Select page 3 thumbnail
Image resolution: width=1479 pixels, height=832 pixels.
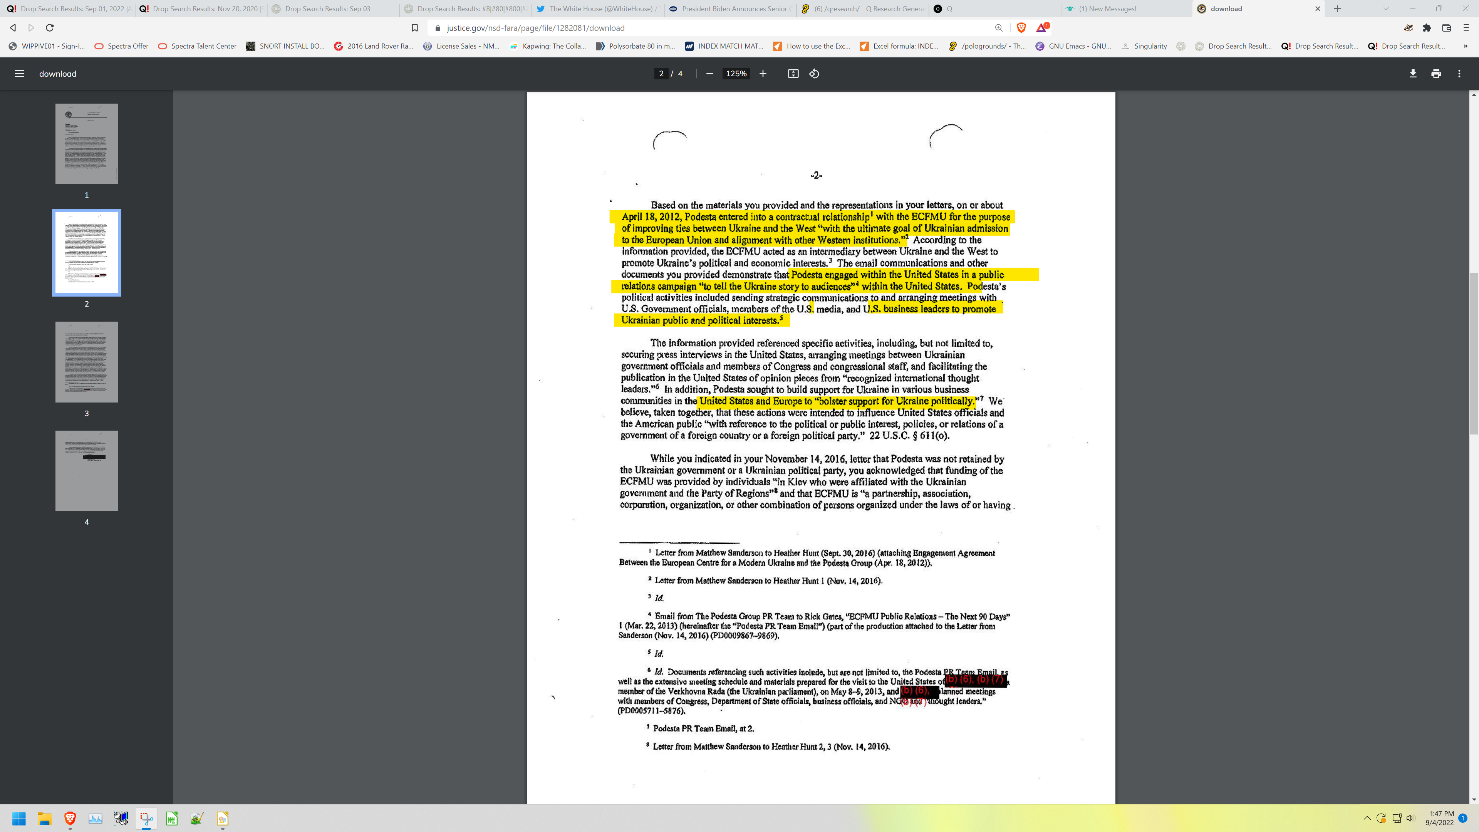(87, 362)
